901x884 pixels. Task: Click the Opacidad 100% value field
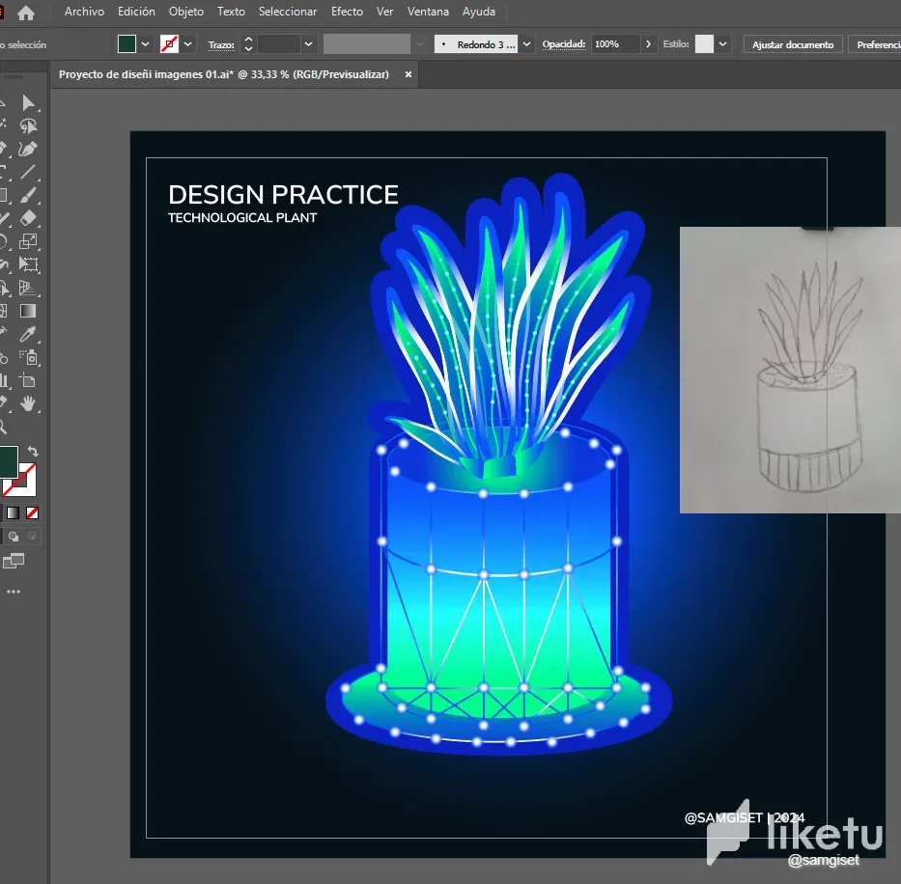coord(615,44)
